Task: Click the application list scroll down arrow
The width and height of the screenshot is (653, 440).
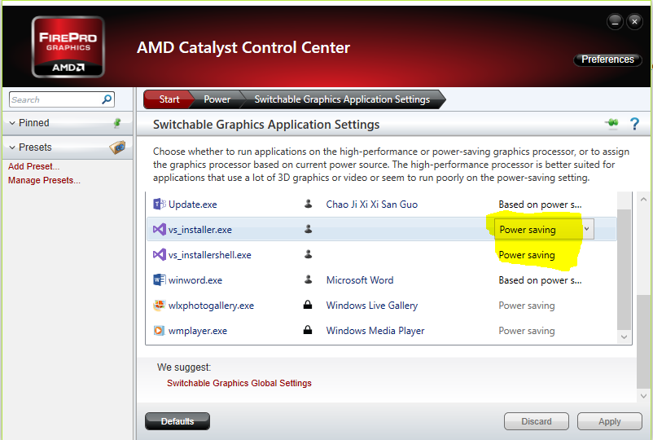Action: pos(625,336)
